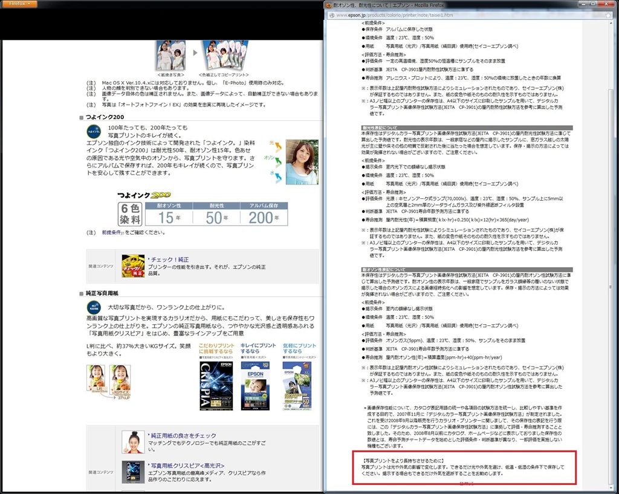619x494 pixels.
Task: Click the globe site identity icon in popup
Action: [332, 15]
